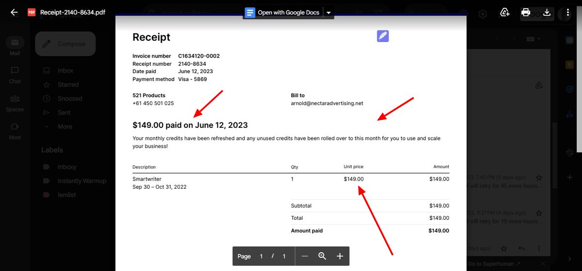
Task: Select the lemlist label
Action: point(66,195)
